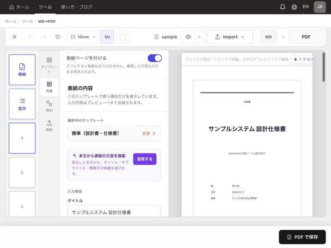Click the cover title サンプルシステム 設計仕様書
The height and width of the screenshot is (248, 331).
coord(247,129)
